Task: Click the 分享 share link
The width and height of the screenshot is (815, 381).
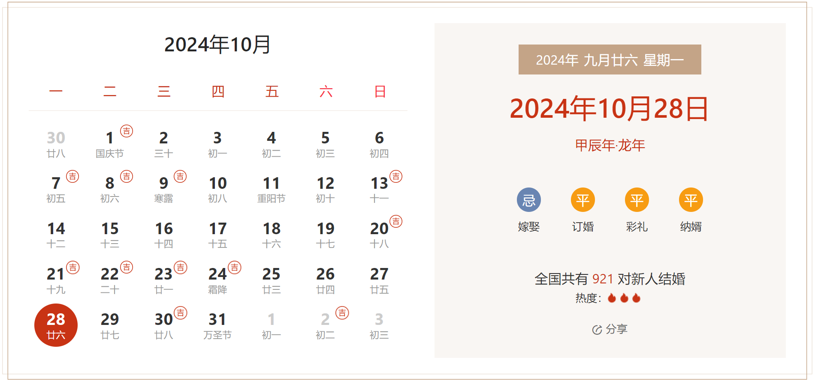Action: [x=617, y=329]
